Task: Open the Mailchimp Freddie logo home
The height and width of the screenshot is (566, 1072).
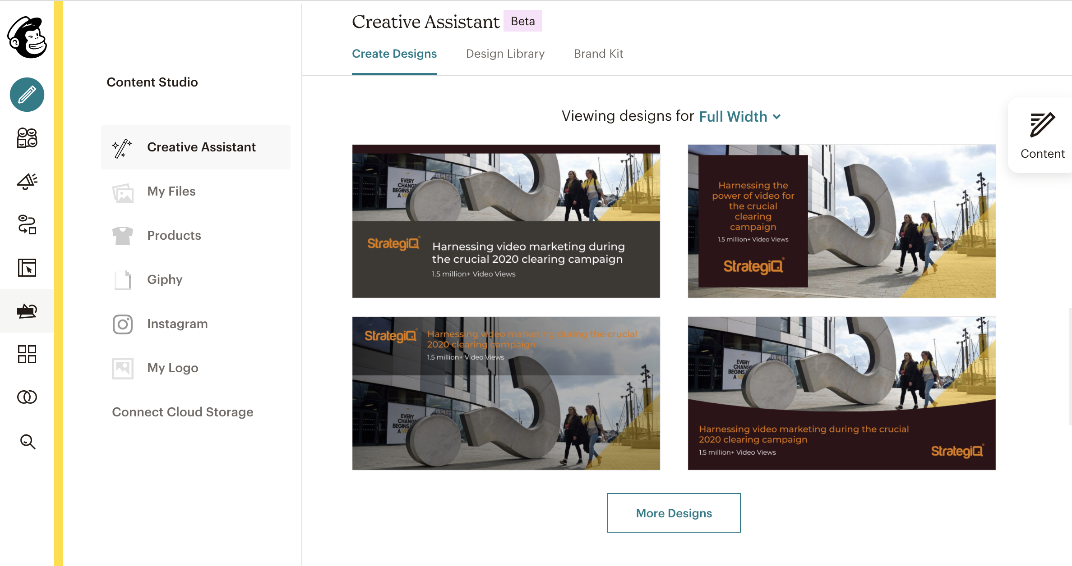Action: tap(27, 37)
